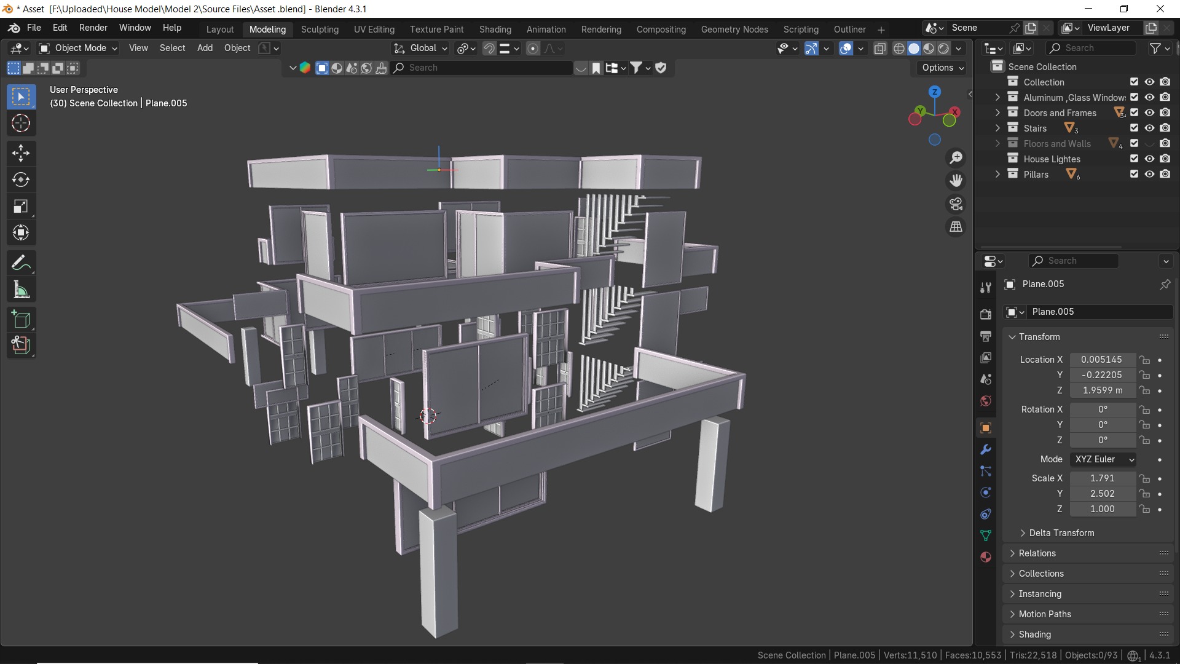The image size is (1180, 664).
Task: Hide the Stairs collection in viewport
Action: tap(1149, 128)
